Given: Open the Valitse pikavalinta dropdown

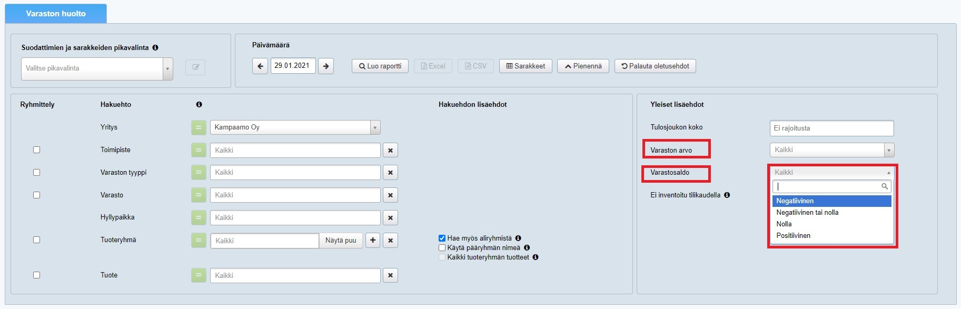Looking at the screenshot, I should pos(97,68).
